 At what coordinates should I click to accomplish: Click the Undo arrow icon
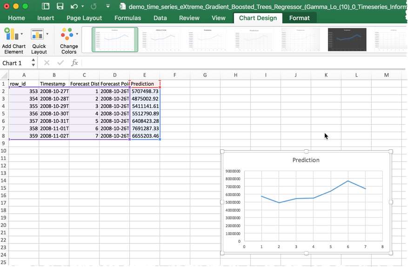click(x=74, y=7)
